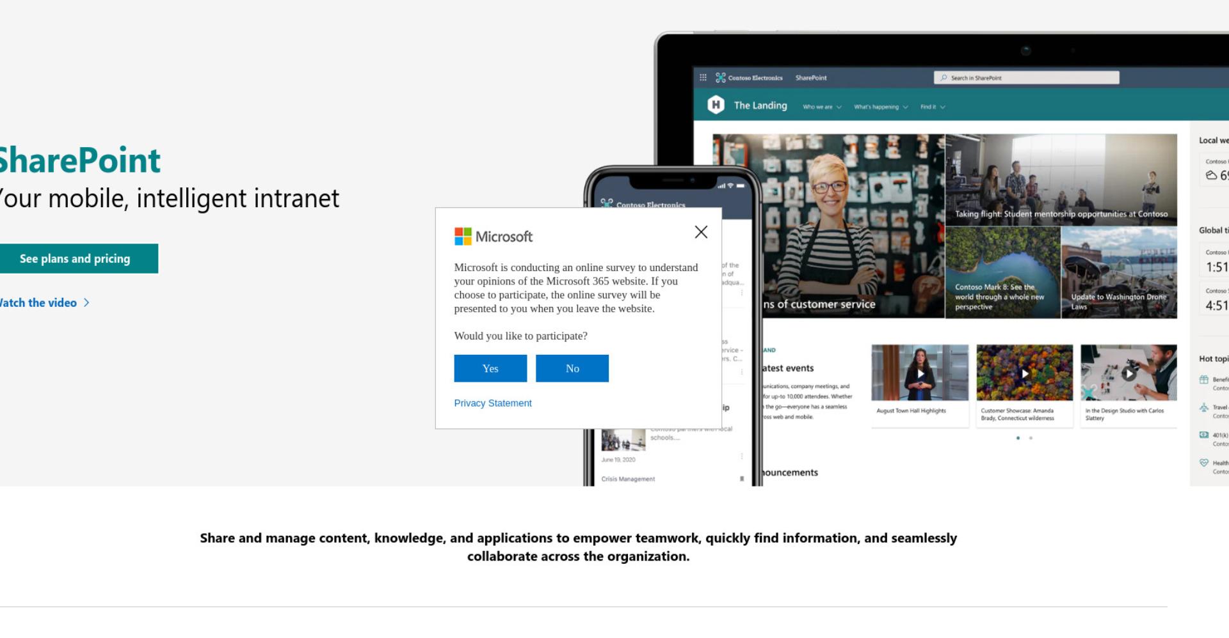This screenshot has height=638, width=1229.
Task: Click the SharePoint page heading
Action: coord(79,160)
